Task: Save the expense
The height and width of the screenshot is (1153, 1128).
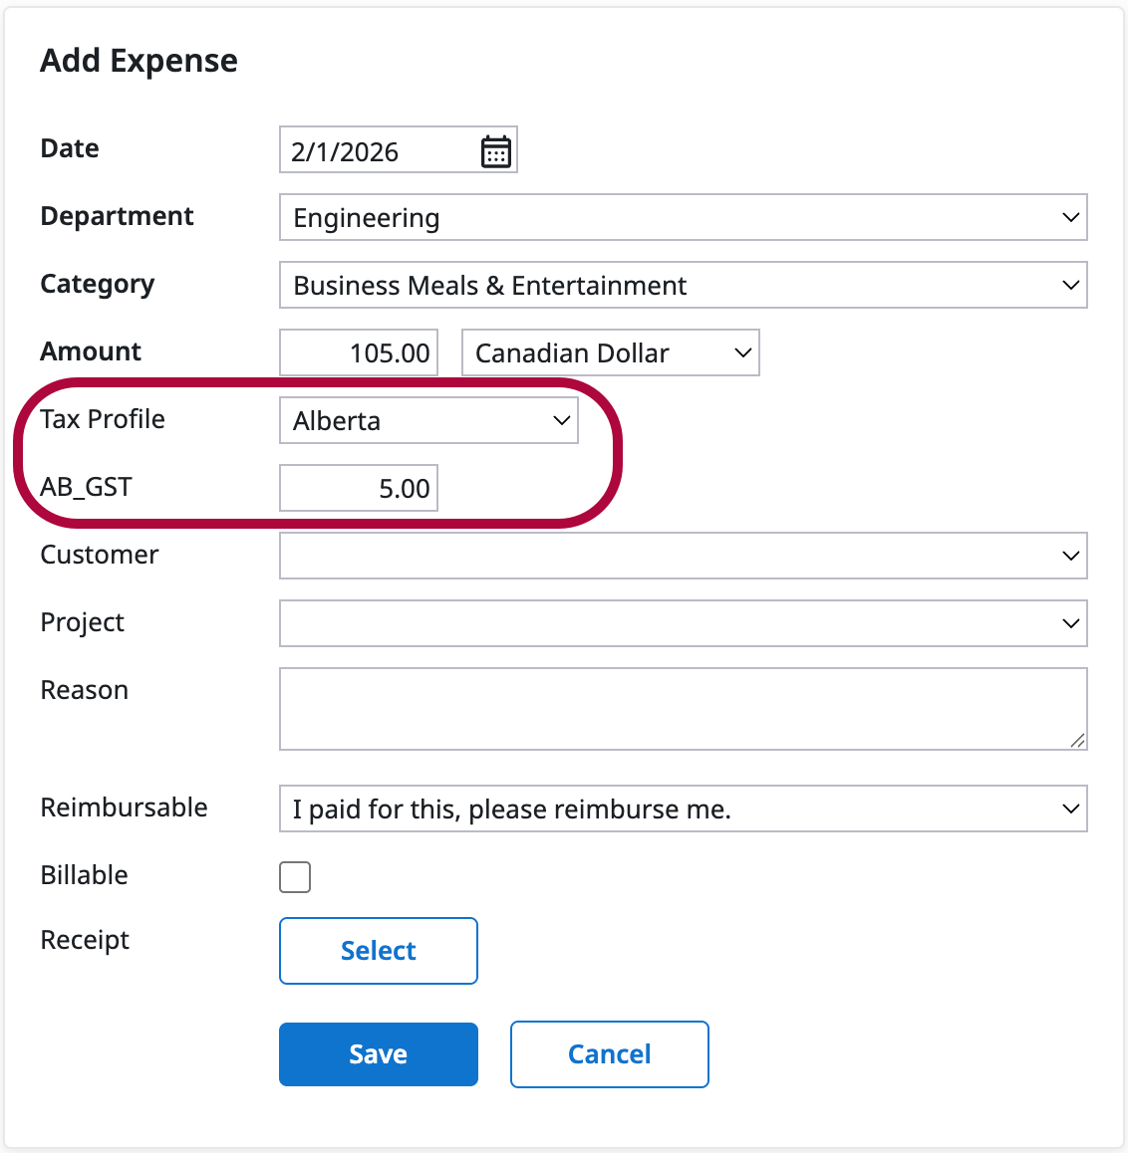Action: pos(379,1054)
